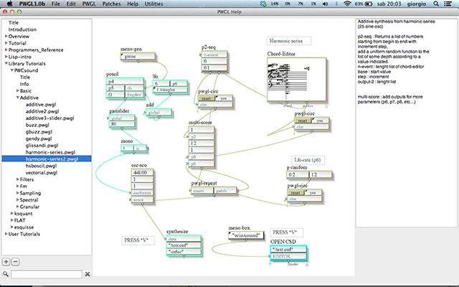The height and width of the screenshot is (287, 459).
Task: Click the reset button of pwgl-circ under g-random
Action: click(x=295, y=193)
